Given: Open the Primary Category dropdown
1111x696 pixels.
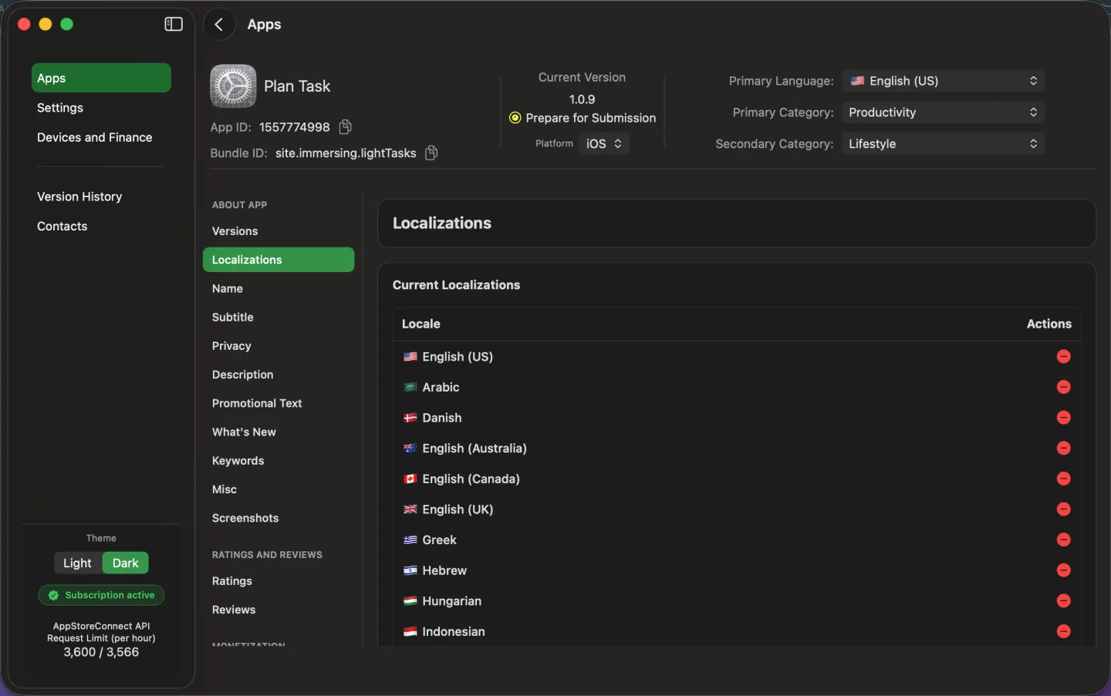Looking at the screenshot, I should pyautogui.click(x=943, y=113).
